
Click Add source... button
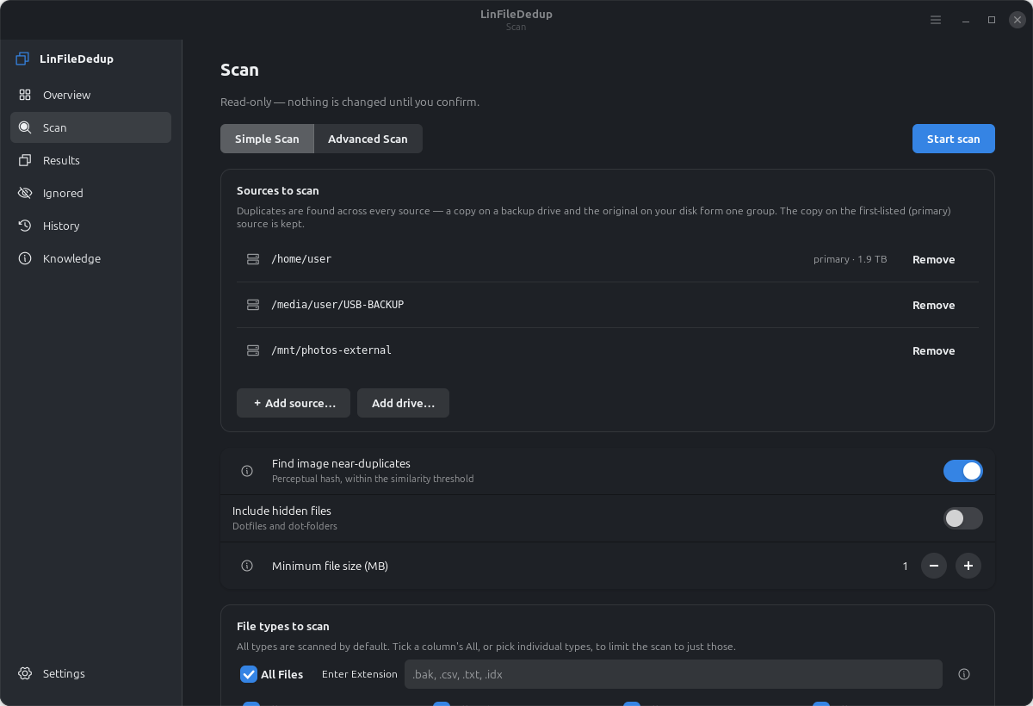click(x=294, y=403)
